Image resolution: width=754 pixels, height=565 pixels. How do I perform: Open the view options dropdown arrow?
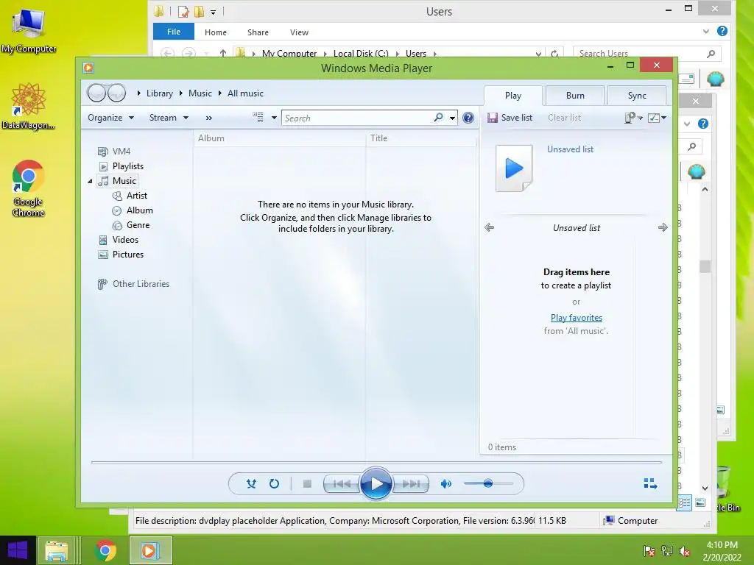(x=274, y=118)
